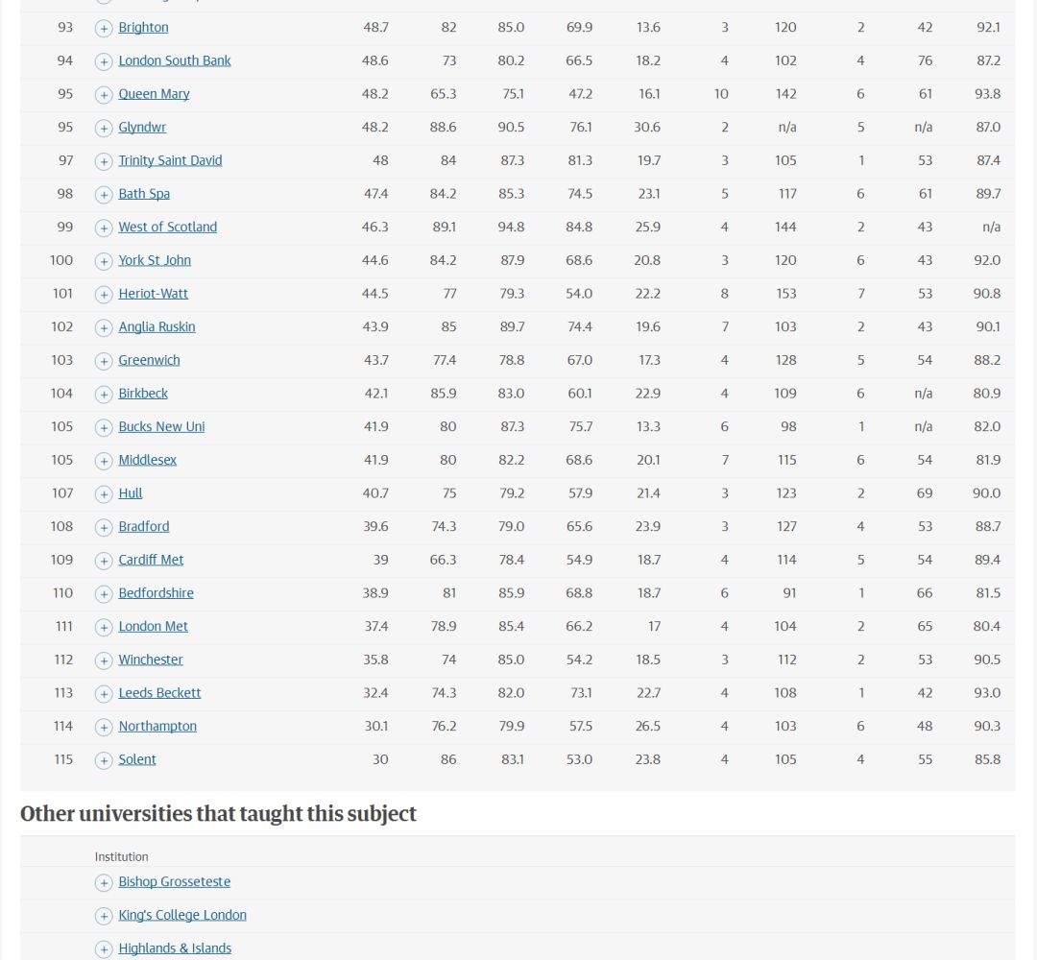
Task: Expand the Brighton row details
Action: [103, 29]
